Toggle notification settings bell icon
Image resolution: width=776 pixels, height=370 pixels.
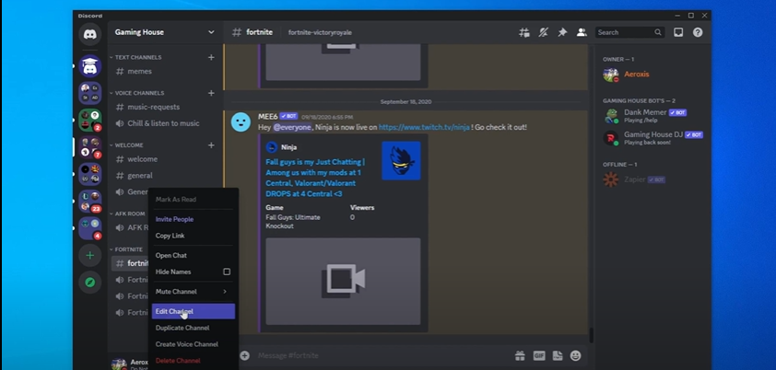[544, 32]
